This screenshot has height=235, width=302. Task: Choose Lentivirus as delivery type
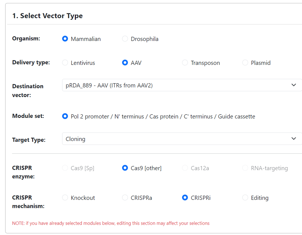point(65,63)
